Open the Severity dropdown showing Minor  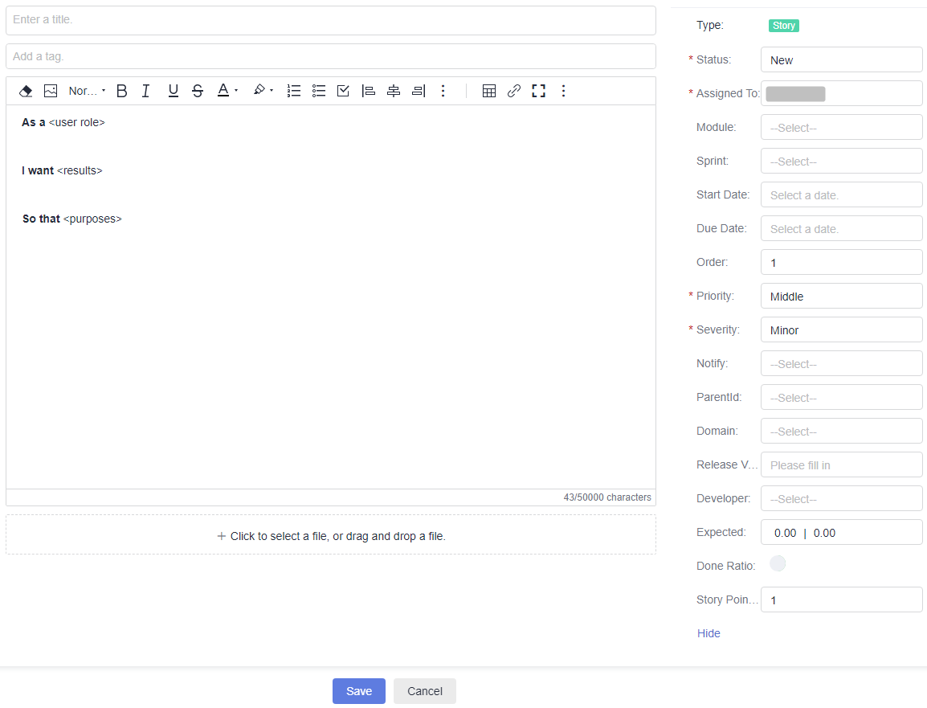[841, 329]
